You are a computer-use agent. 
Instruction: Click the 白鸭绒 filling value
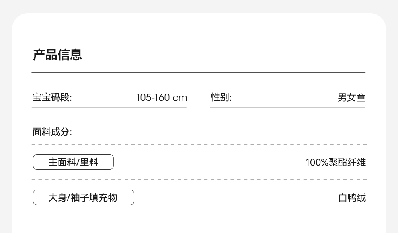(351, 198)
